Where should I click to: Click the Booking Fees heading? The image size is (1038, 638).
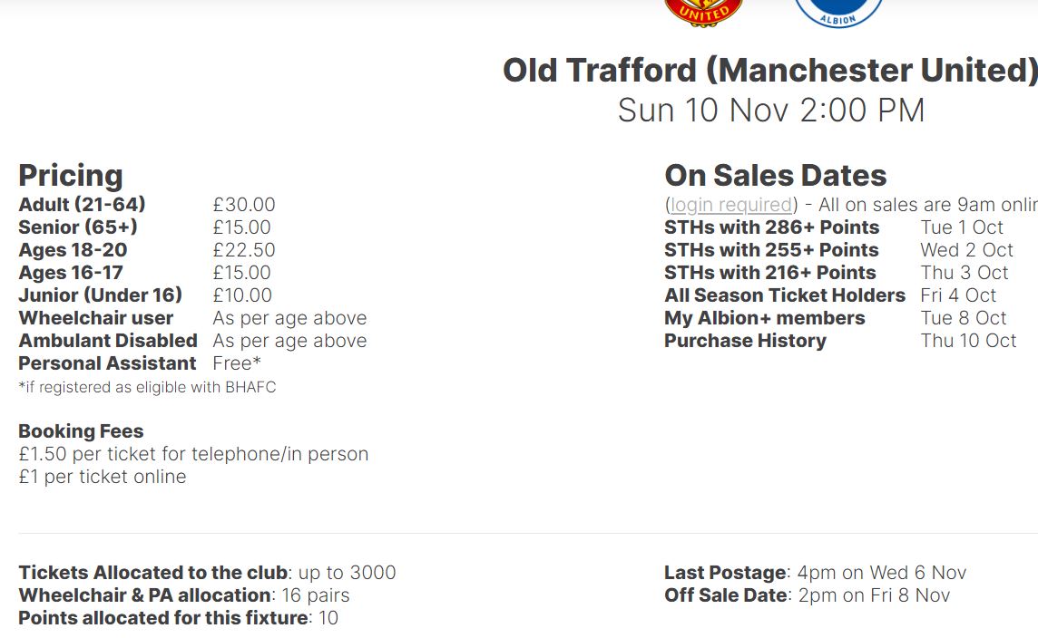click(81, 431)
